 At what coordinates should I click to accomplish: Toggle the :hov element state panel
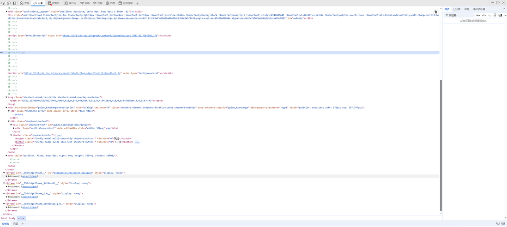pos(478,15)
